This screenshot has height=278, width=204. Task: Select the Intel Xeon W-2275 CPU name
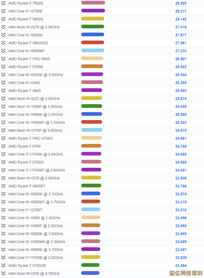[x=34, y=27]
